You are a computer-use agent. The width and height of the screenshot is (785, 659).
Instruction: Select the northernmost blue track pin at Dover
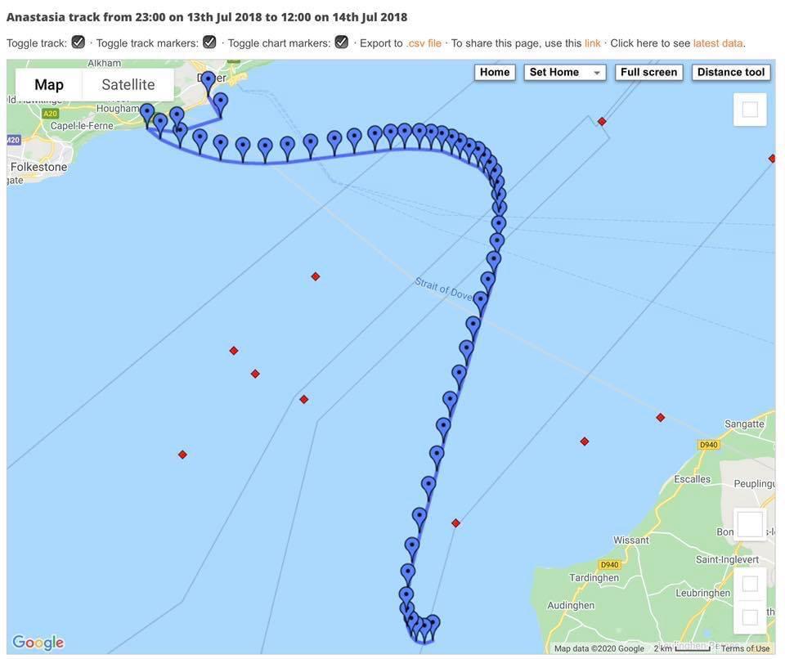[209, 80]
